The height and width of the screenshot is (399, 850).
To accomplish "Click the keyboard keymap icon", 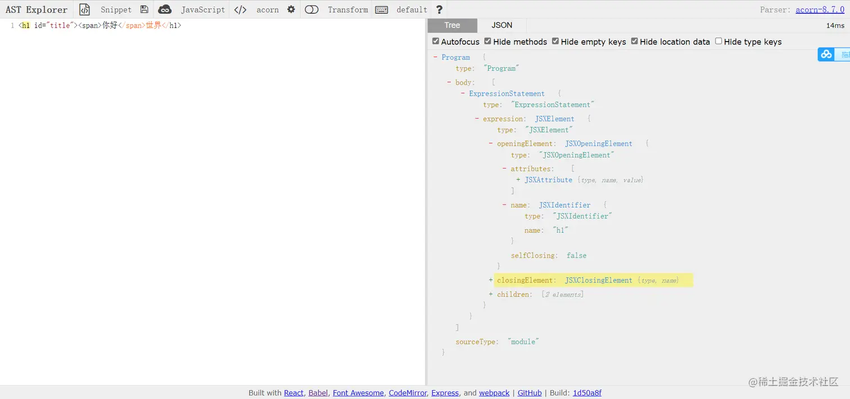I will point(382,10).
